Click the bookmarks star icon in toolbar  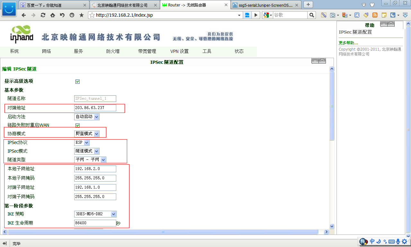point(81,15)
